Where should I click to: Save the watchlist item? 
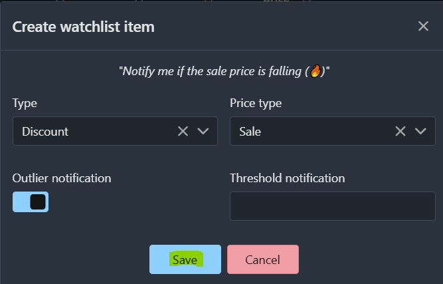(x=185, y=259)
